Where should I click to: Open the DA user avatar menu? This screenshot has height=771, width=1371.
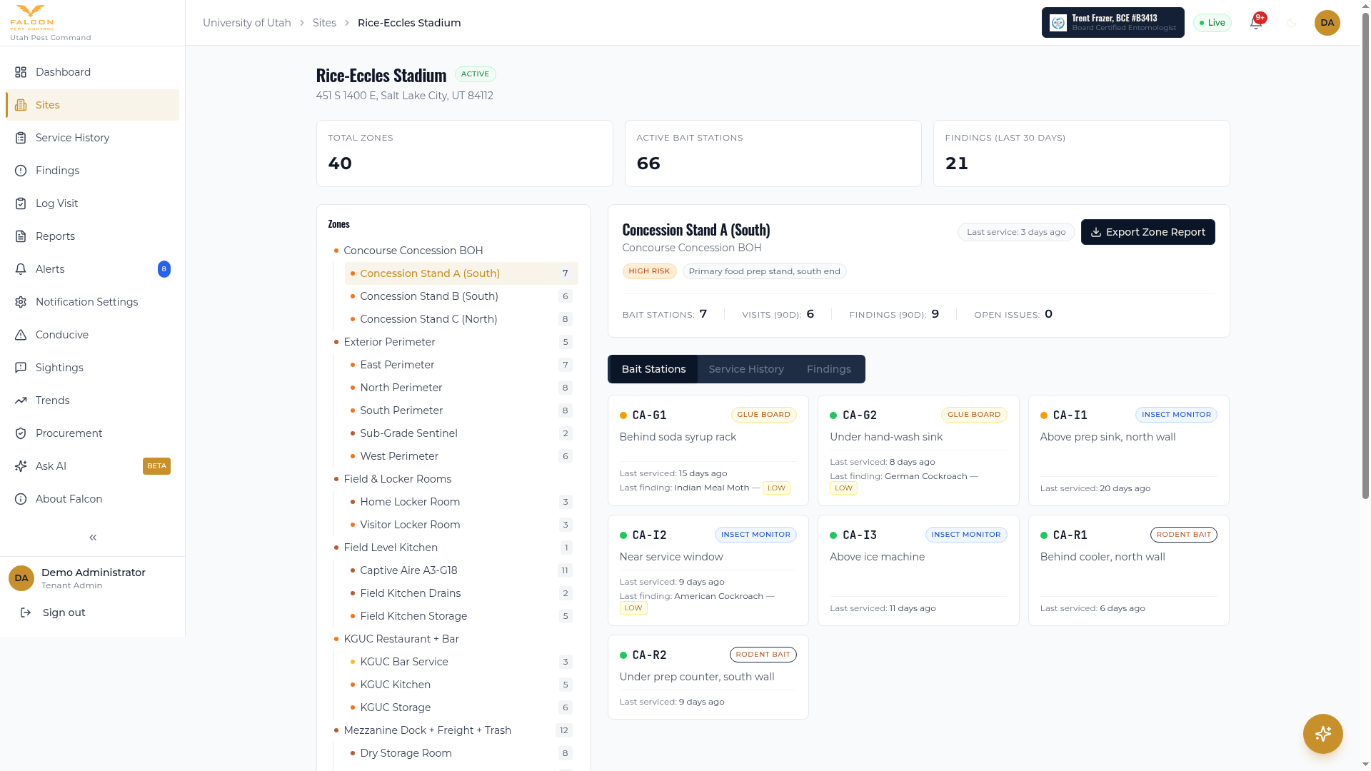click(1327, 23)
